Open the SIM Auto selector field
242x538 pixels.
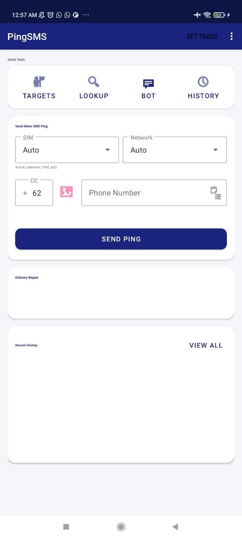point(67,150)
